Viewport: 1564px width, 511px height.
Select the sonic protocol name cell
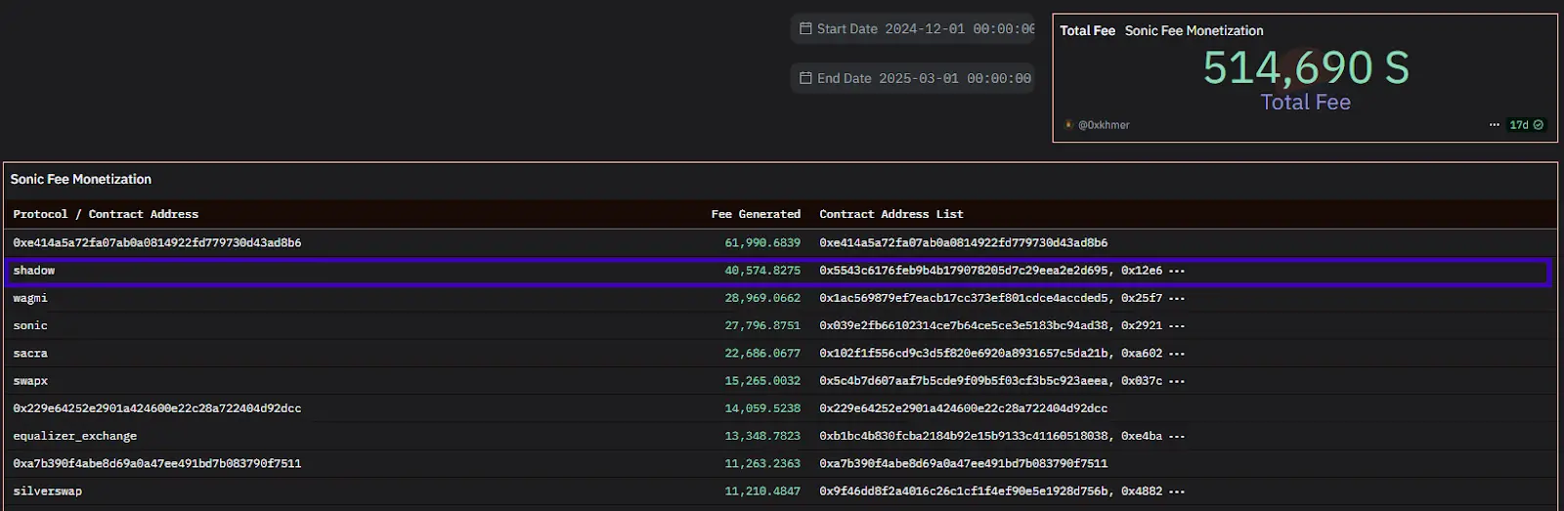pos(30,325)
